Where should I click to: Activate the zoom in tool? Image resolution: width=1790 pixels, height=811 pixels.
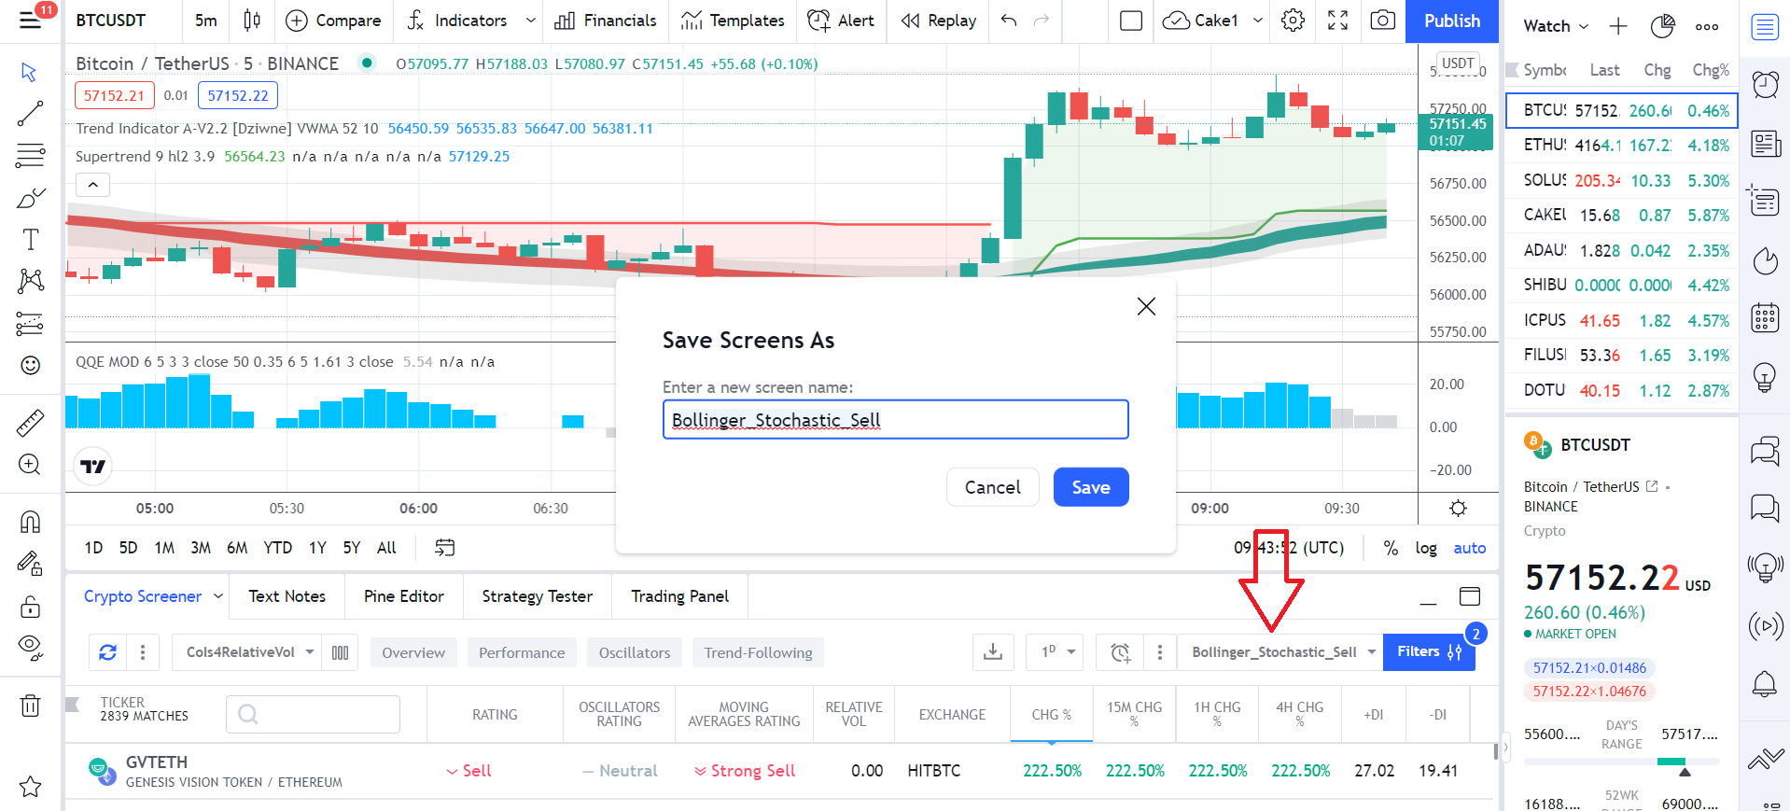(30, 465)
